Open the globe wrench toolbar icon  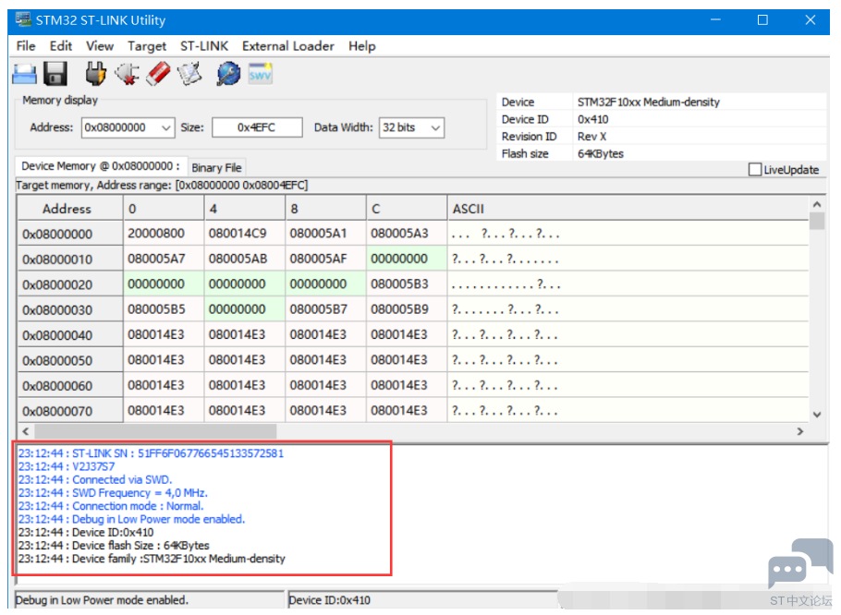click(x=228, y=74)
